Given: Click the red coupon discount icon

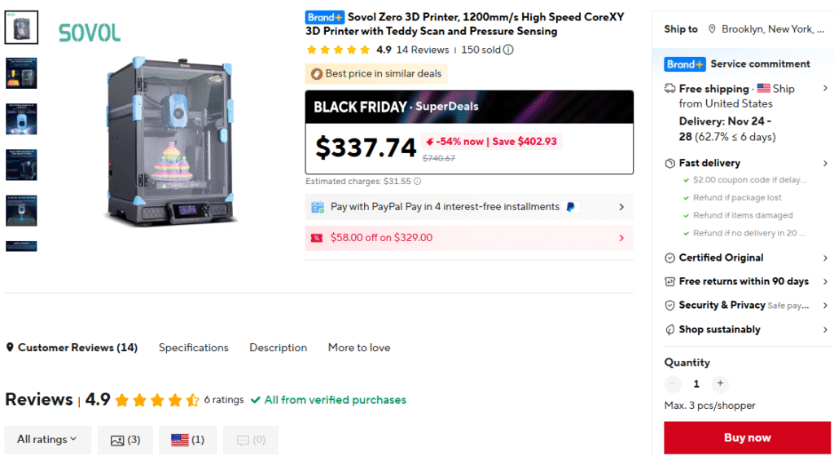Looking at the screenshot, I should (x=317, y=238).
